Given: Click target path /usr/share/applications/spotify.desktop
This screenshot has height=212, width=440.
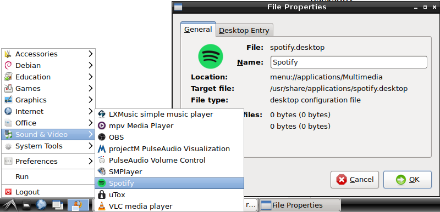Looking at the screenshot, I should (x=339, y=89).
